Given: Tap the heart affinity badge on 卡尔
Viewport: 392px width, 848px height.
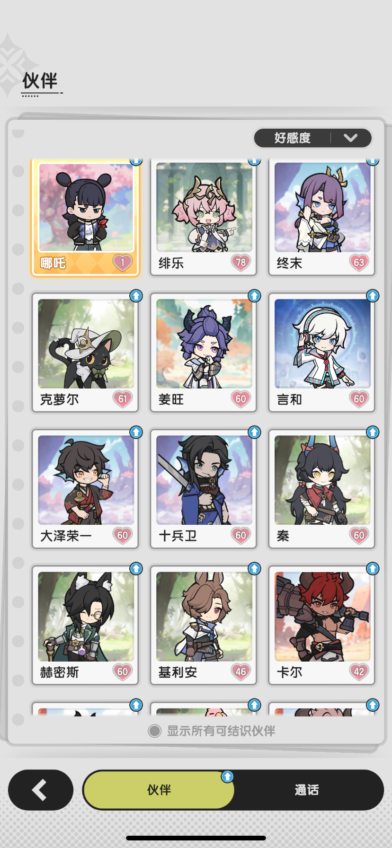Looking at the screenshot, I should (x=359, y=671).
